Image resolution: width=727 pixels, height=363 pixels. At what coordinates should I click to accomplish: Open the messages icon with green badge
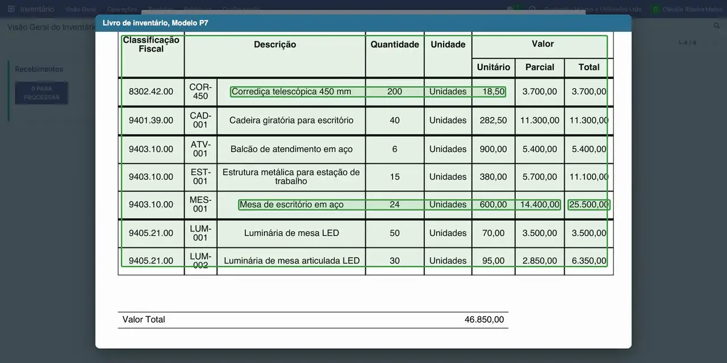[513, 9]
